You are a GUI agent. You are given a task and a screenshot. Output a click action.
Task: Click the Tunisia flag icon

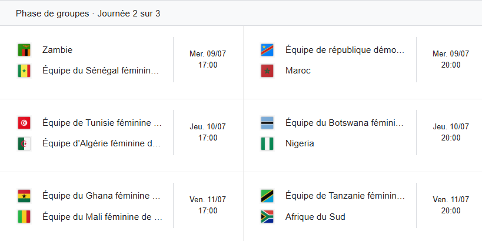pyautogui.click(x=24, y=123)
